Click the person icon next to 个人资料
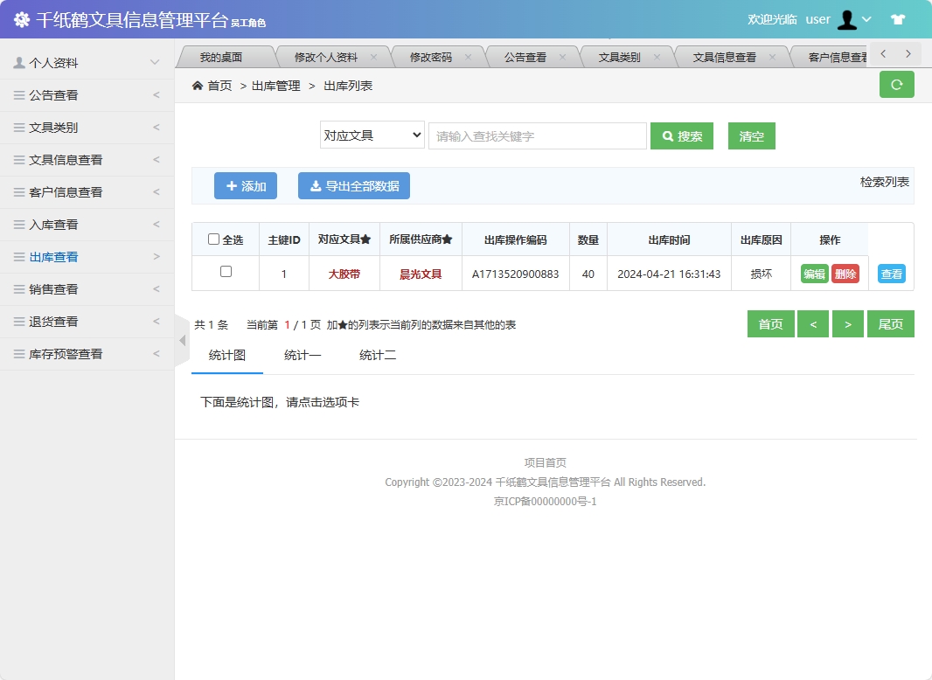This screenshot has height=680, width=932. [x=20, y=62]
